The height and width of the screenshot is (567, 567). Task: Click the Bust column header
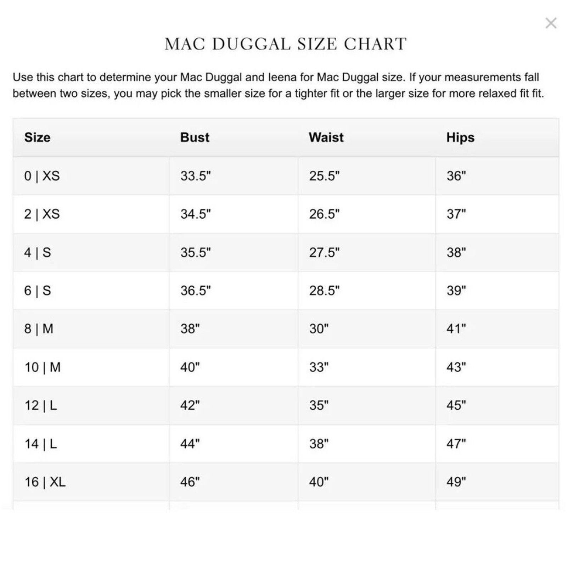(195, 137)
